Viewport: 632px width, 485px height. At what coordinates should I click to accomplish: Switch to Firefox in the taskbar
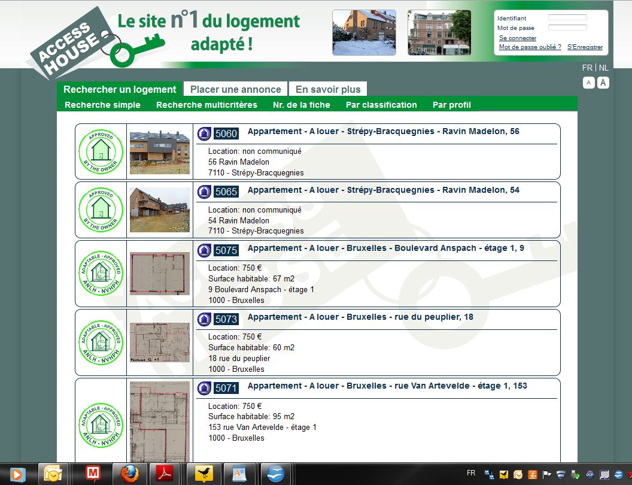click(x=129, y=474)
